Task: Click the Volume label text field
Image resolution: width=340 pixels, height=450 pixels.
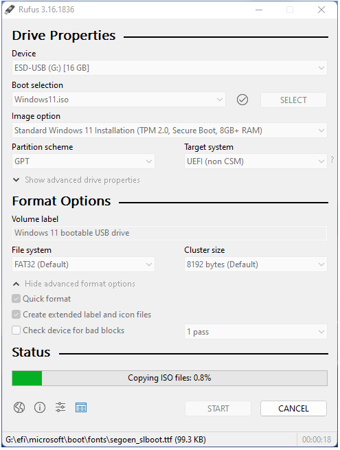Action: pyautogui.click(x=169, y=233)
